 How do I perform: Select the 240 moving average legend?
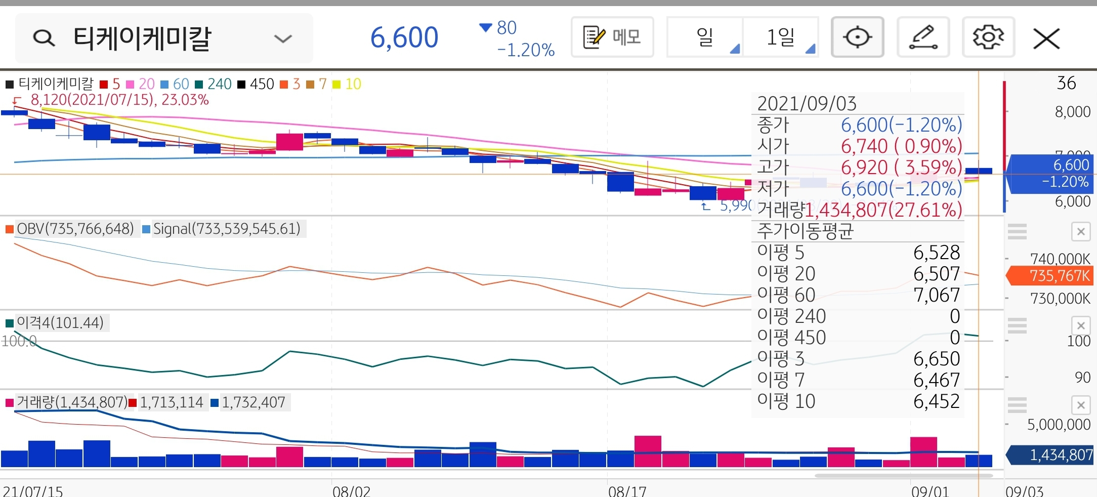[x=213, y=84]
